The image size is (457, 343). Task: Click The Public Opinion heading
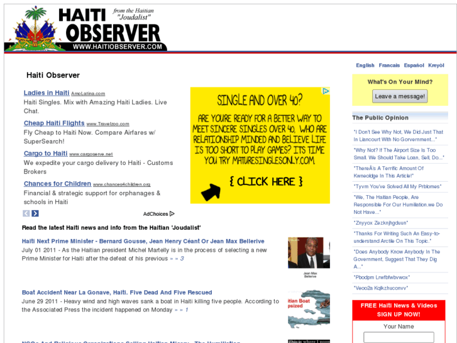(x=380, y=118)
